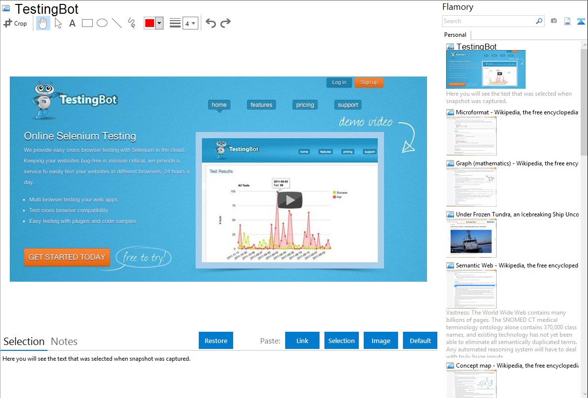Click the line thickness icon
588x398 pixels.
click(x=175, y=23)
